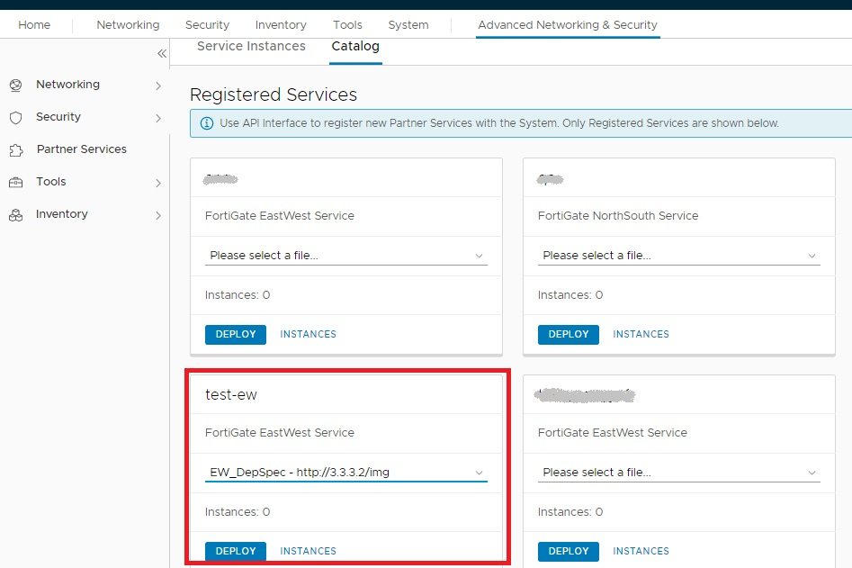Viewport: 852px width, 568px height.
Task: Open file dropdown in bottom-right EastWest card
Action: pos(678,473)
